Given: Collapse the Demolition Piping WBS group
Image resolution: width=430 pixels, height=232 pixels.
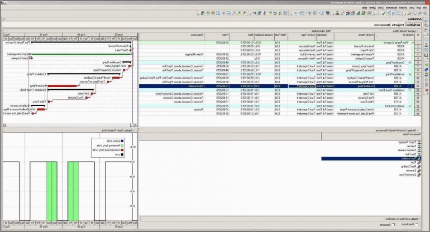Looking at the screenshot, I should (410, 63).
